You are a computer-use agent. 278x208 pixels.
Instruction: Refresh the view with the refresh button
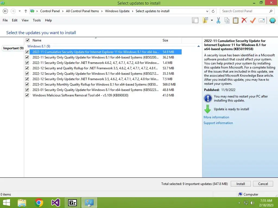(x=213, y=11)
